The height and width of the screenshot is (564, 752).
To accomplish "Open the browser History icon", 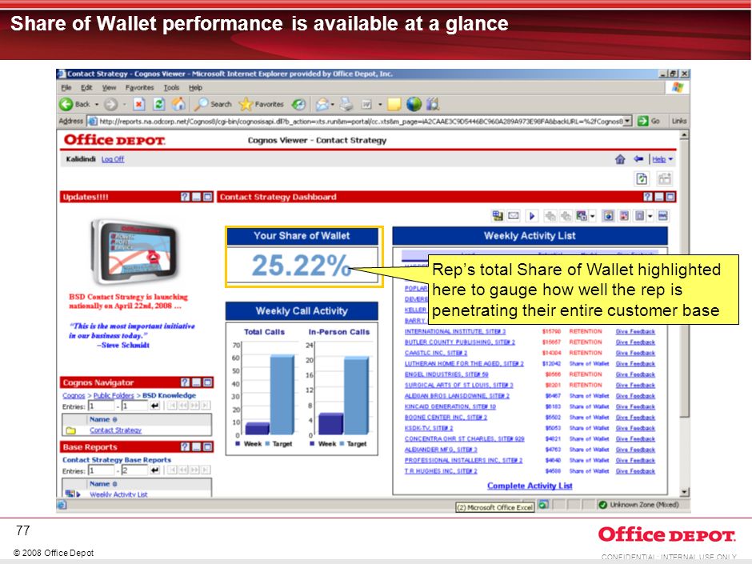I will click(x=298, y=104).
